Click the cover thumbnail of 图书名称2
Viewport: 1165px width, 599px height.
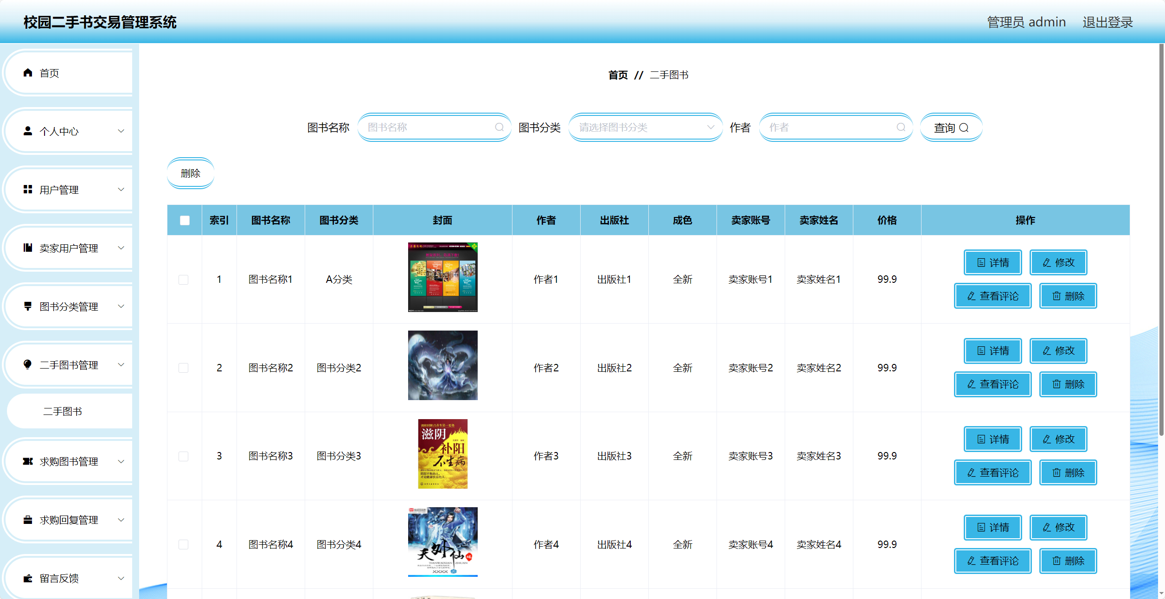click(442, 365)
